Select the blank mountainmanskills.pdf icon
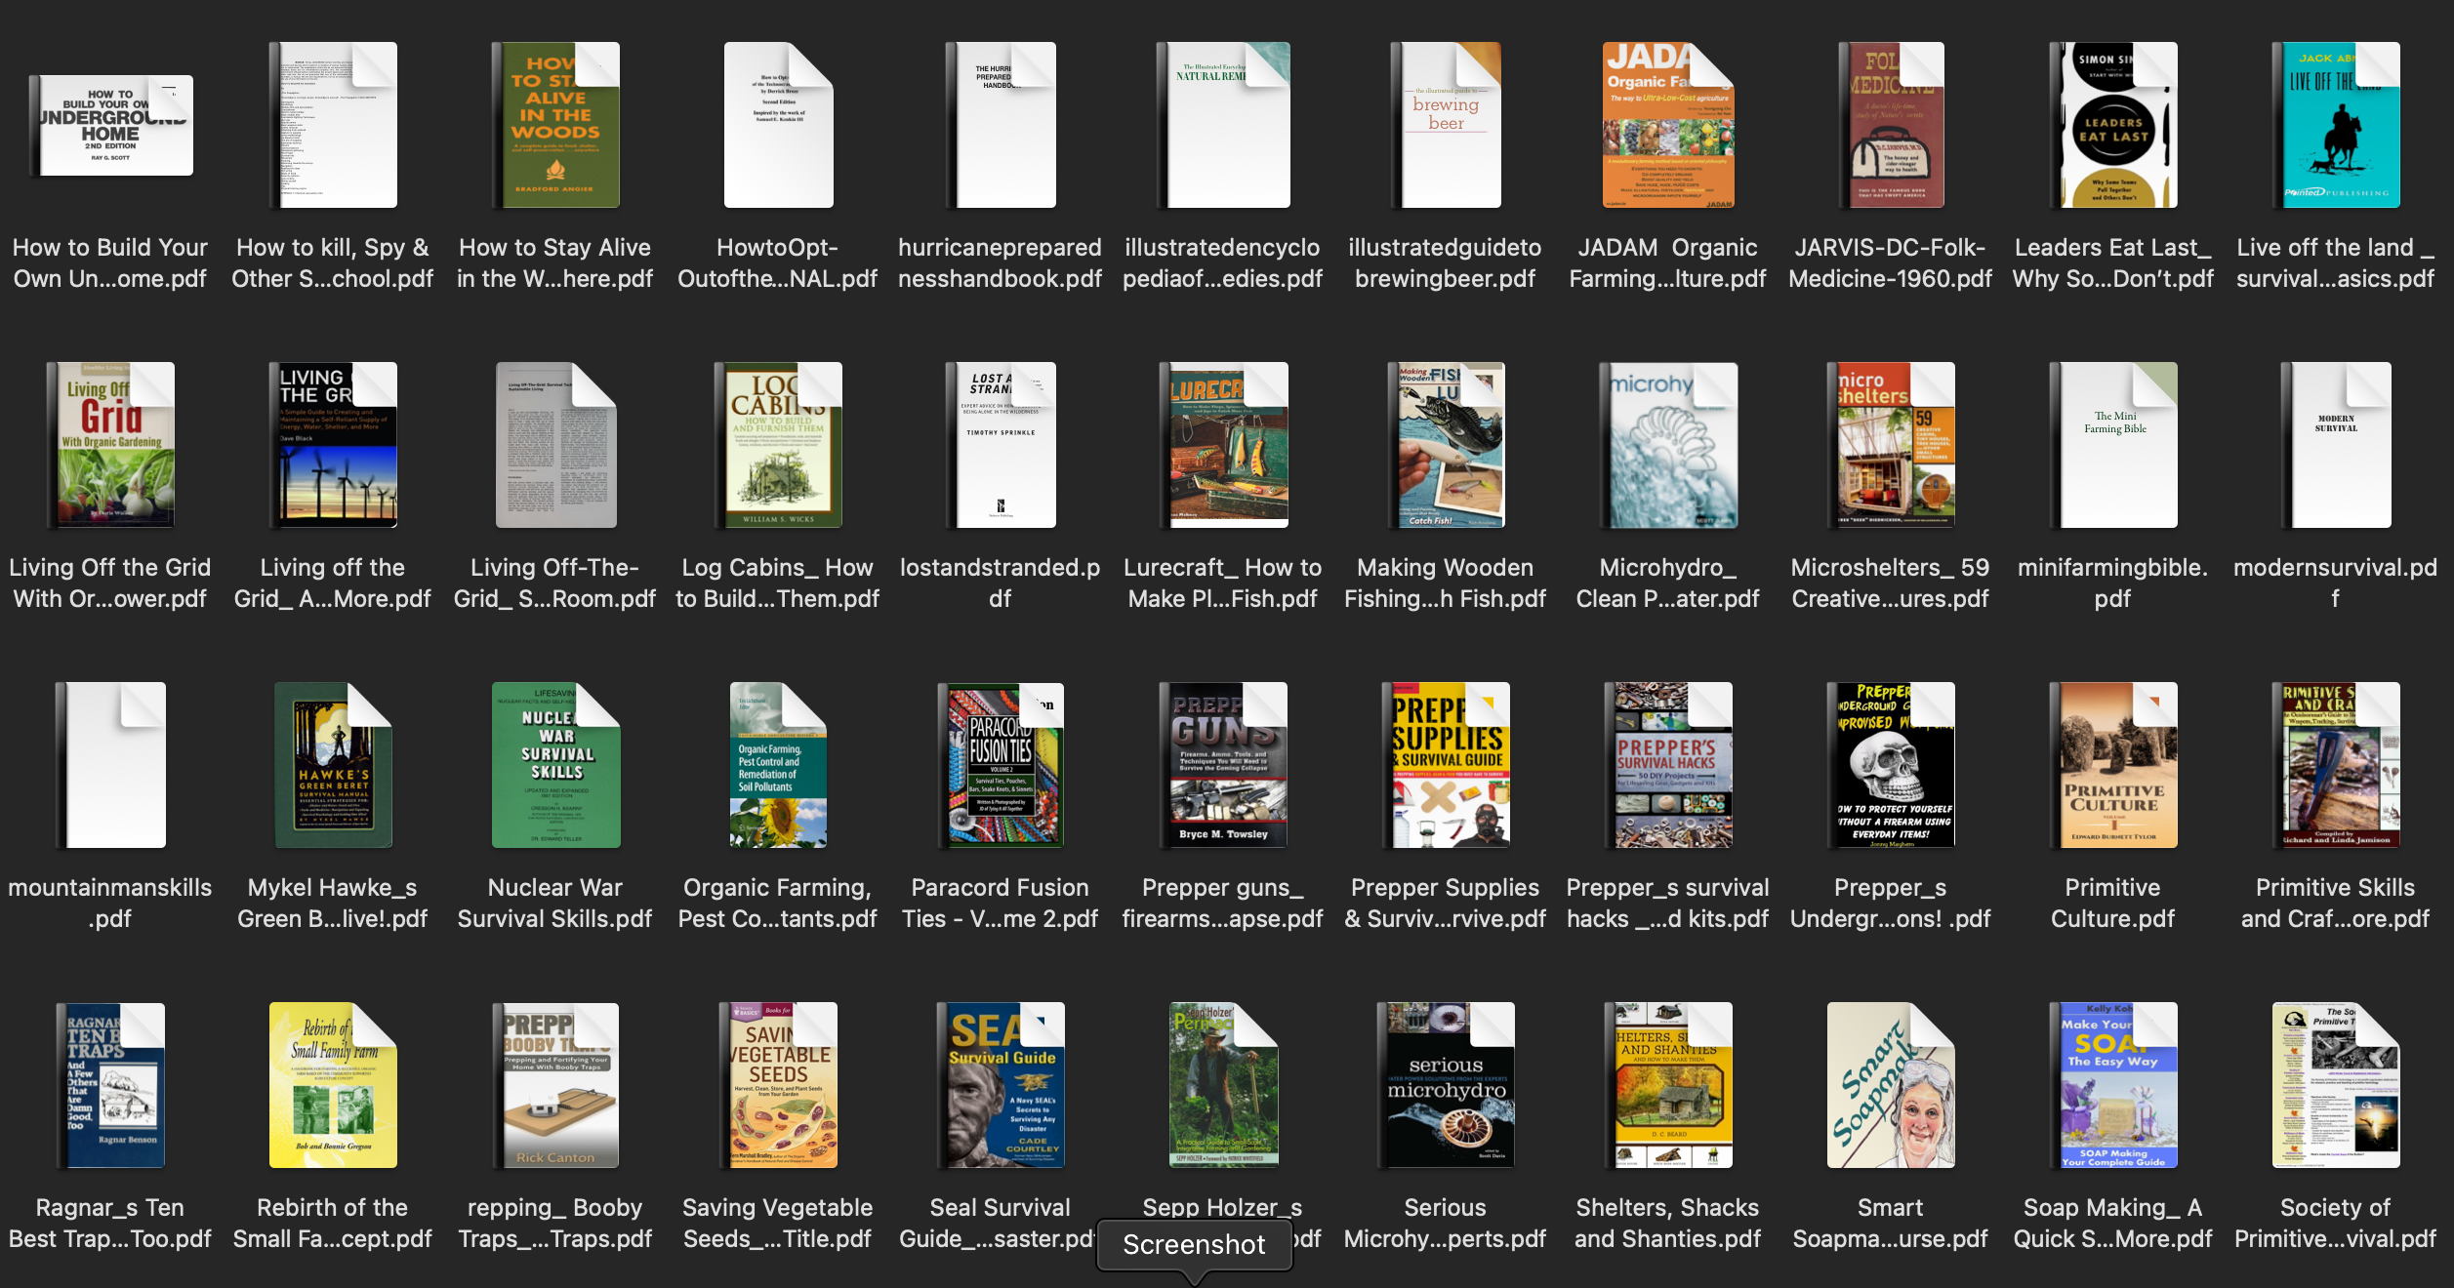This screenshot has width=2454, height=1288. [x=110, y=765]
